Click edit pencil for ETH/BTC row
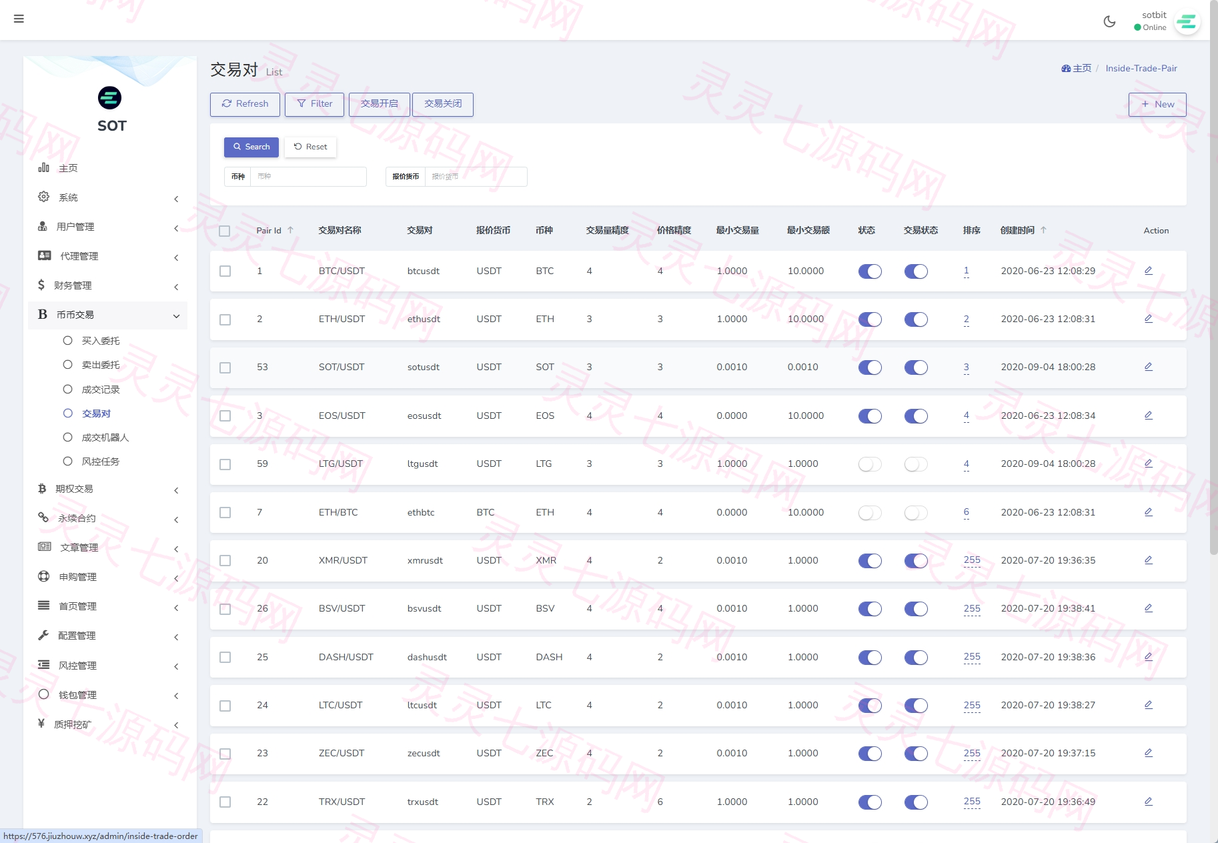This screenshot has width=1218, height=843. pos(1149,512)
